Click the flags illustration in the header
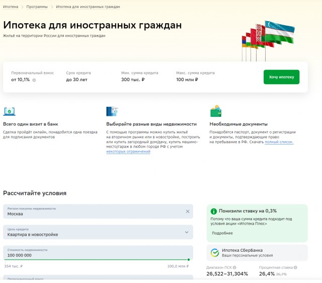The height and width of the screenshot is (283, 322). tap(268, 41)
